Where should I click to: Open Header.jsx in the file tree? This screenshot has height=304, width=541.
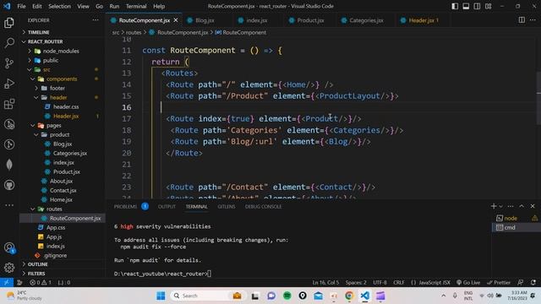(66, 117)
